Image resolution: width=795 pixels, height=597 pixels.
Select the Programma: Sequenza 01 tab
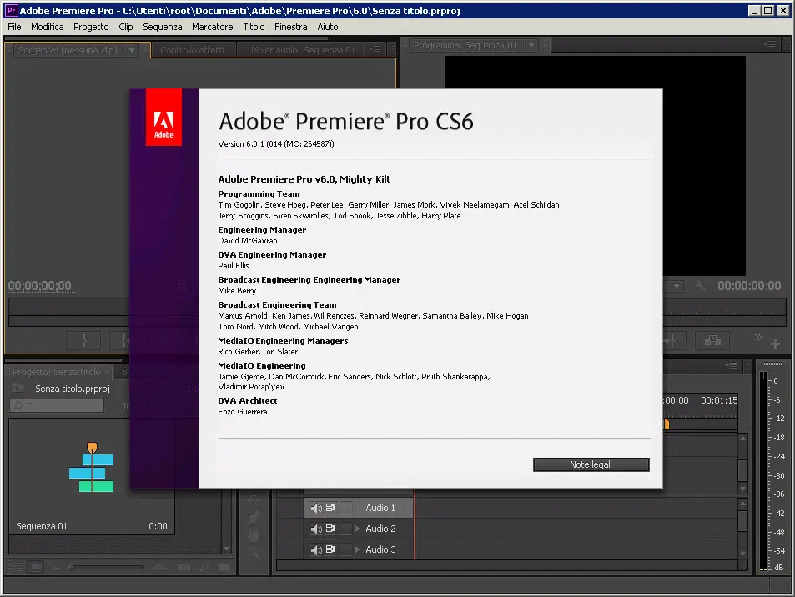465,45
